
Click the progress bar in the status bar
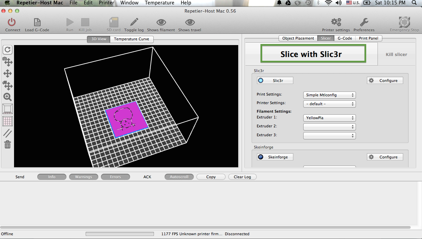tap(120, 234)
